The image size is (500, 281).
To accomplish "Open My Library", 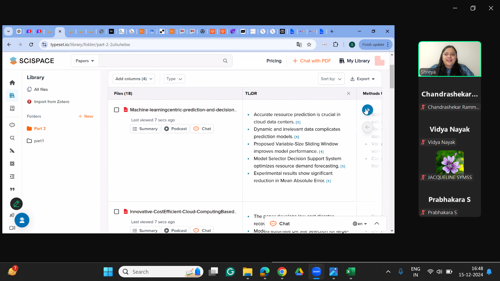I will click(354, 61).
